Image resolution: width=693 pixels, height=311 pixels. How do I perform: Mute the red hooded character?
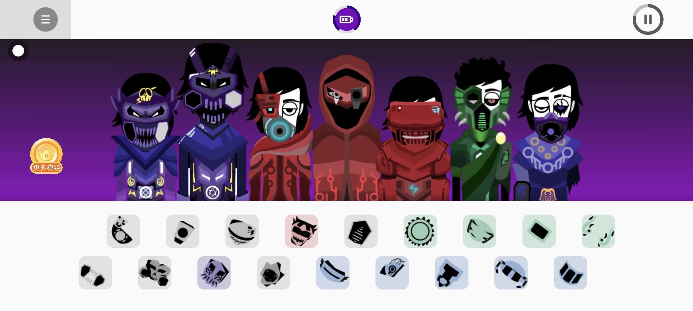click(x=346, y=128)
